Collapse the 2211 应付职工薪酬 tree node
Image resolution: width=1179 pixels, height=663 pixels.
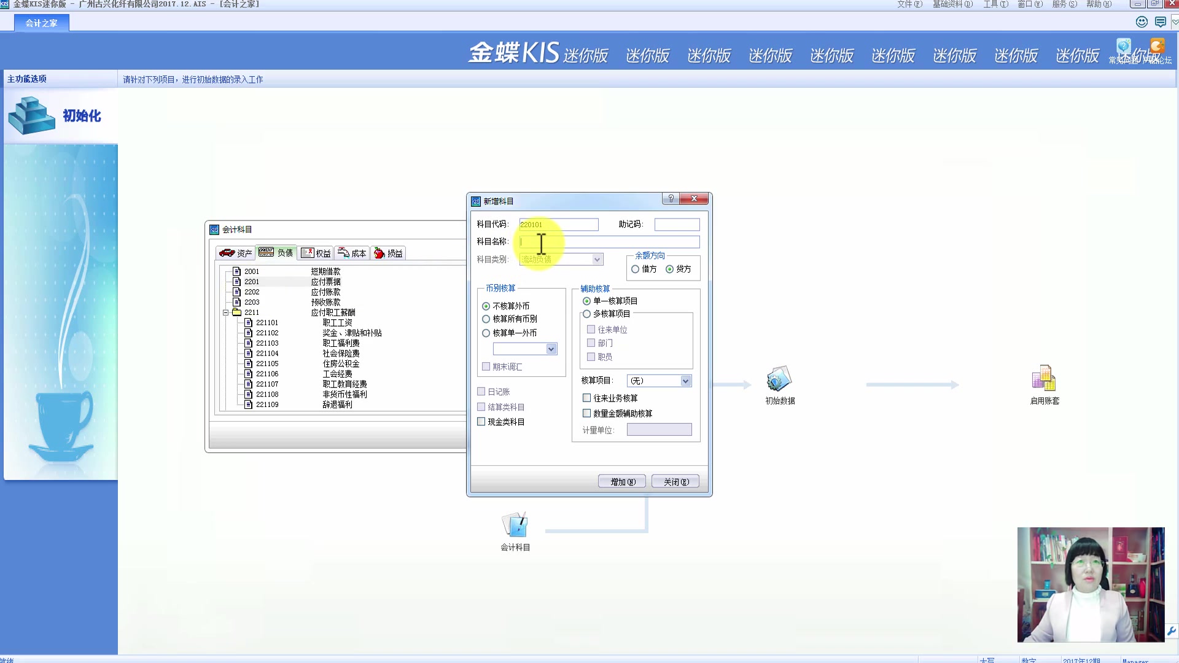(x=225, y=312)
